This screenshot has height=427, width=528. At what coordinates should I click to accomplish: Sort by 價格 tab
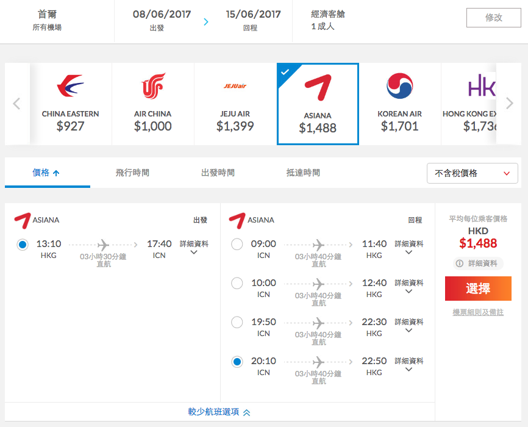pyautogui.click(x=48, y=173)
